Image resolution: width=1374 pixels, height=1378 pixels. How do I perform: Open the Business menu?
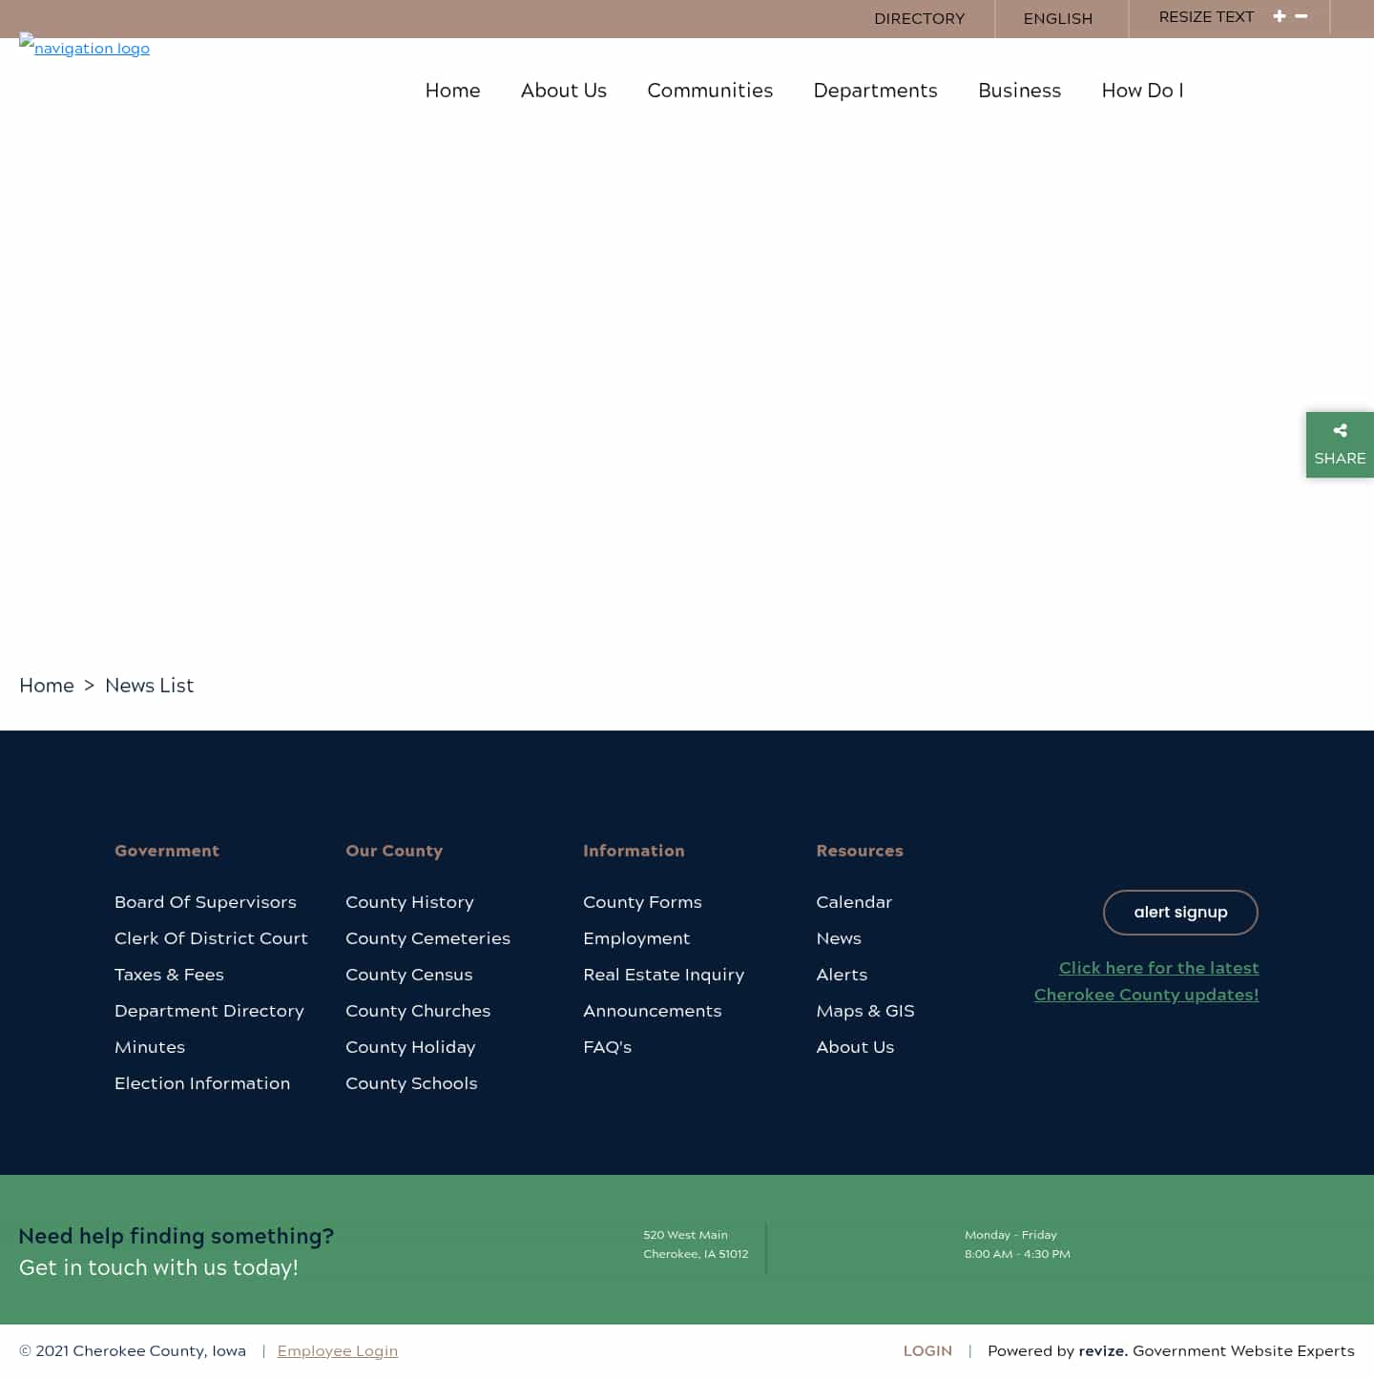1019,91
